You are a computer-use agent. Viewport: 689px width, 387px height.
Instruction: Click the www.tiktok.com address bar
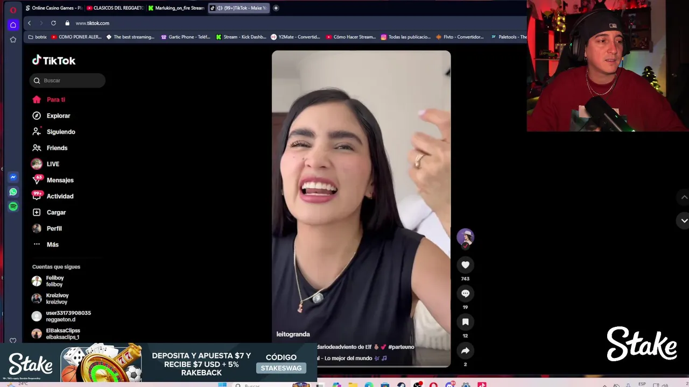point(93,23)
